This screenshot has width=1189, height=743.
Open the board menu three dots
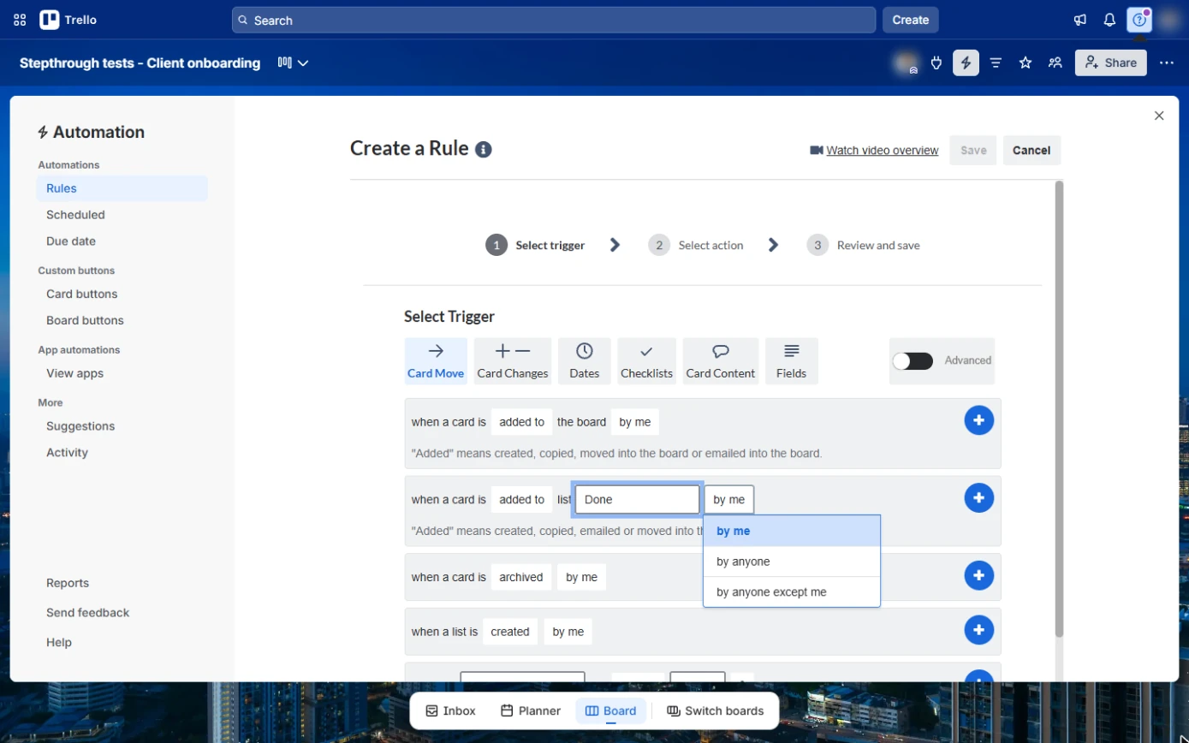(1167, 62)
